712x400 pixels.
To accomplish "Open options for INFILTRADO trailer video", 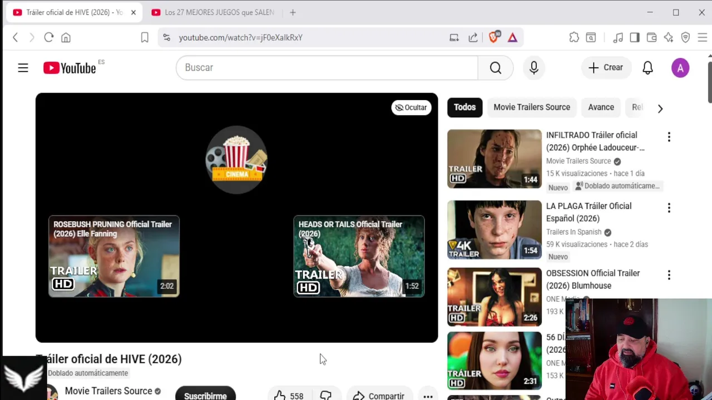I will click(x=669, y=137).
